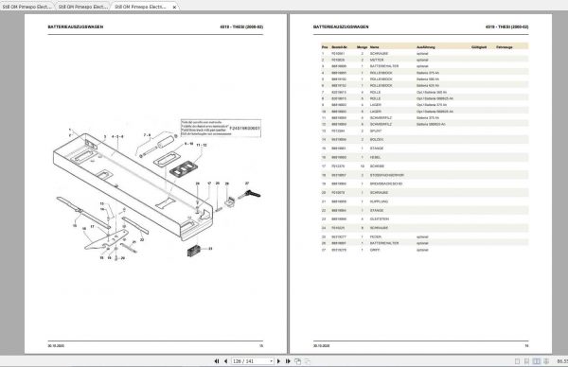This screenshot has height=367, width=568.
Task: Click callout 4 - 5 - 6 in the diagram
Action: pyautogui.click(x=117, y=136)
